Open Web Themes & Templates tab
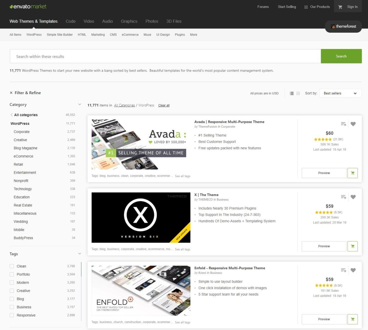368x330 pixels. pyautogui.click(x=33, y=21)
